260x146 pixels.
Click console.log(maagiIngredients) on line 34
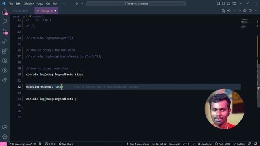point(51,99)
